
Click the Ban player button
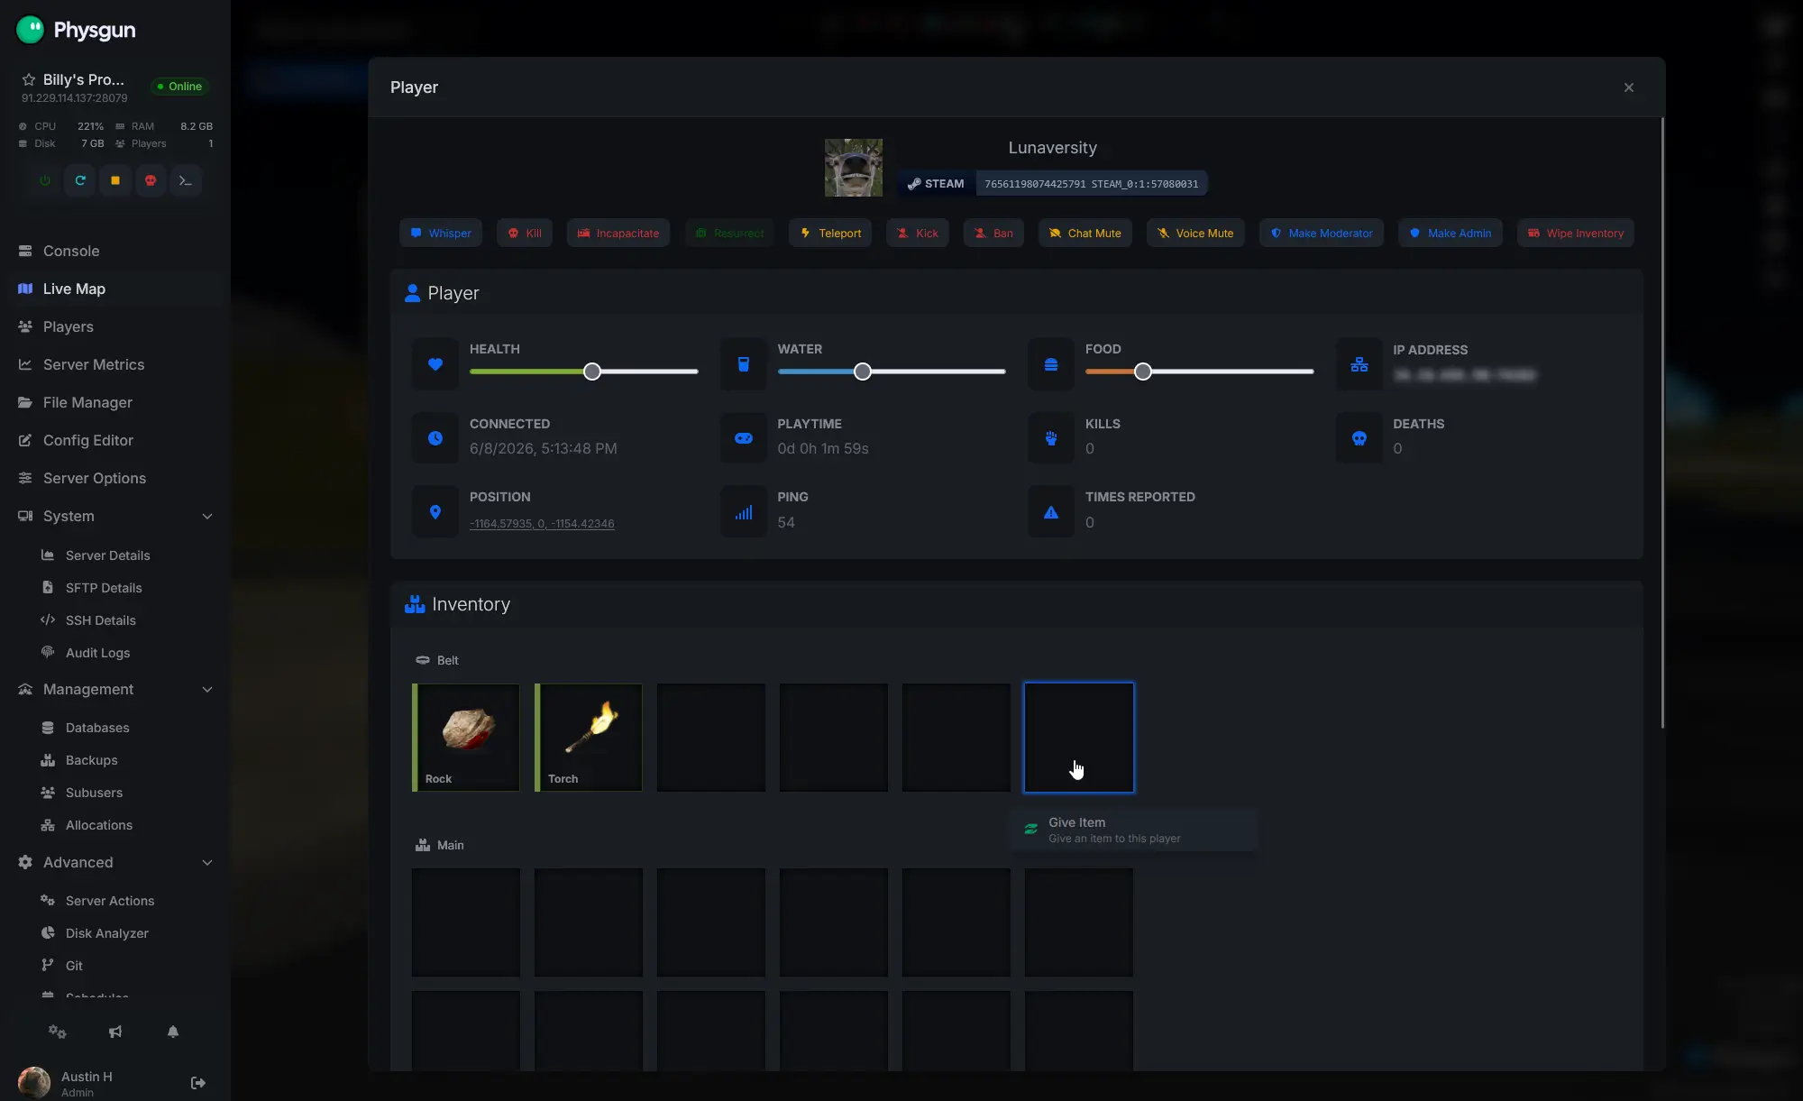point(993,233)
